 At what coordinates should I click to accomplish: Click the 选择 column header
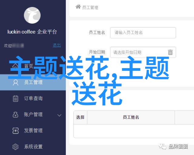80,117
